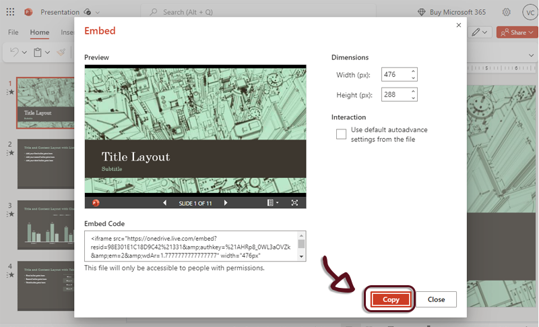Enable use default autoadvance settings checkbox
The width and height of the screenshot is (539, 327).
pos(341,134)
